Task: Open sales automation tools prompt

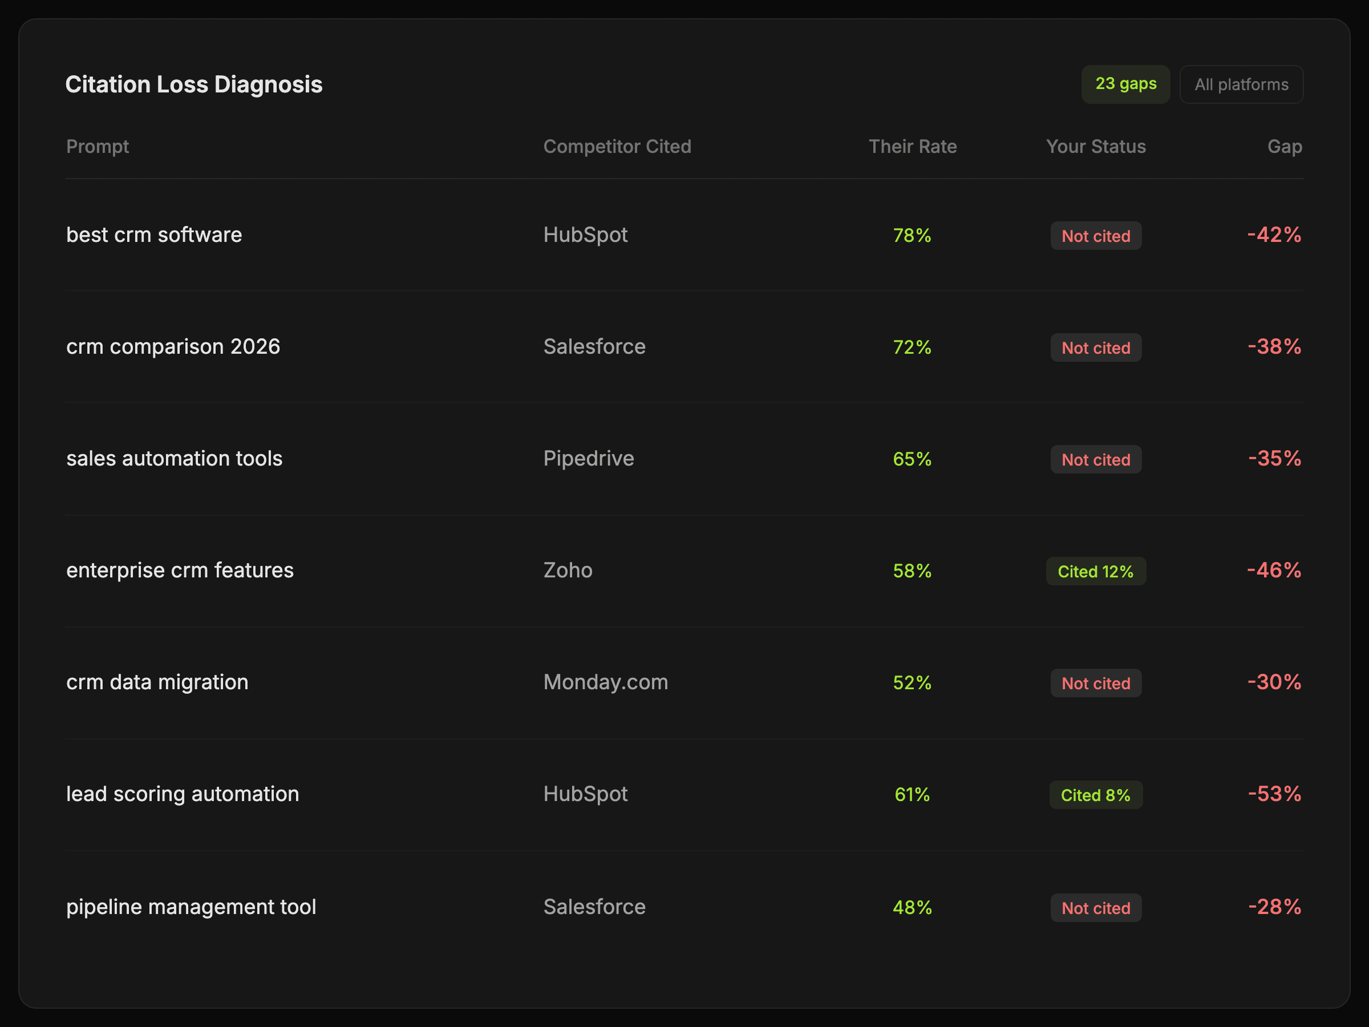Action: (174, 459)
